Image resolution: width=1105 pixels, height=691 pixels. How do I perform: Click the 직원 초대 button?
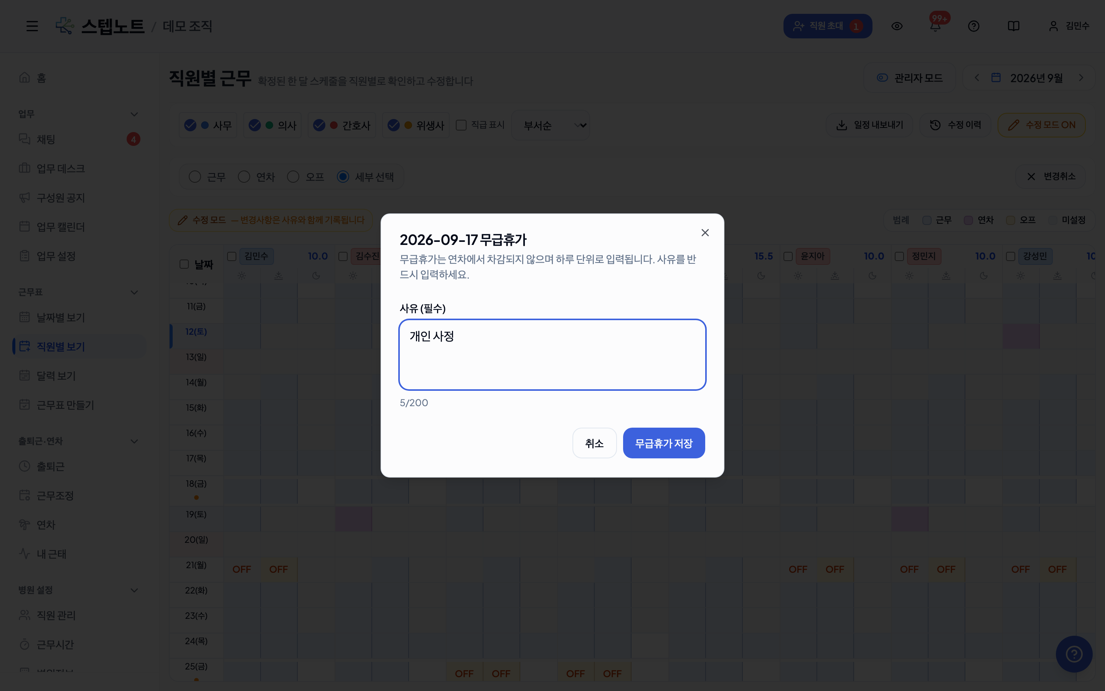(x=828, y=26)
